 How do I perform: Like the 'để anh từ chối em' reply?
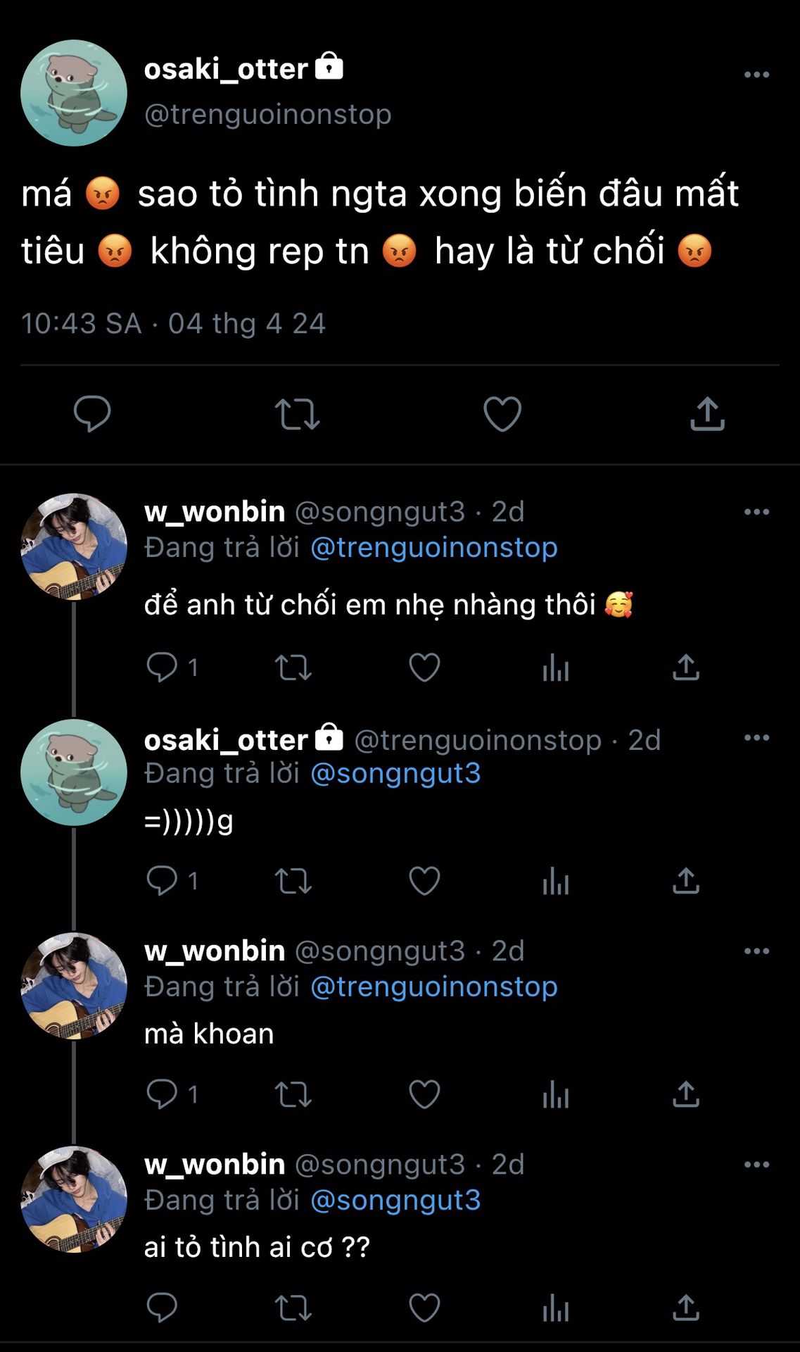pos(424,668)
